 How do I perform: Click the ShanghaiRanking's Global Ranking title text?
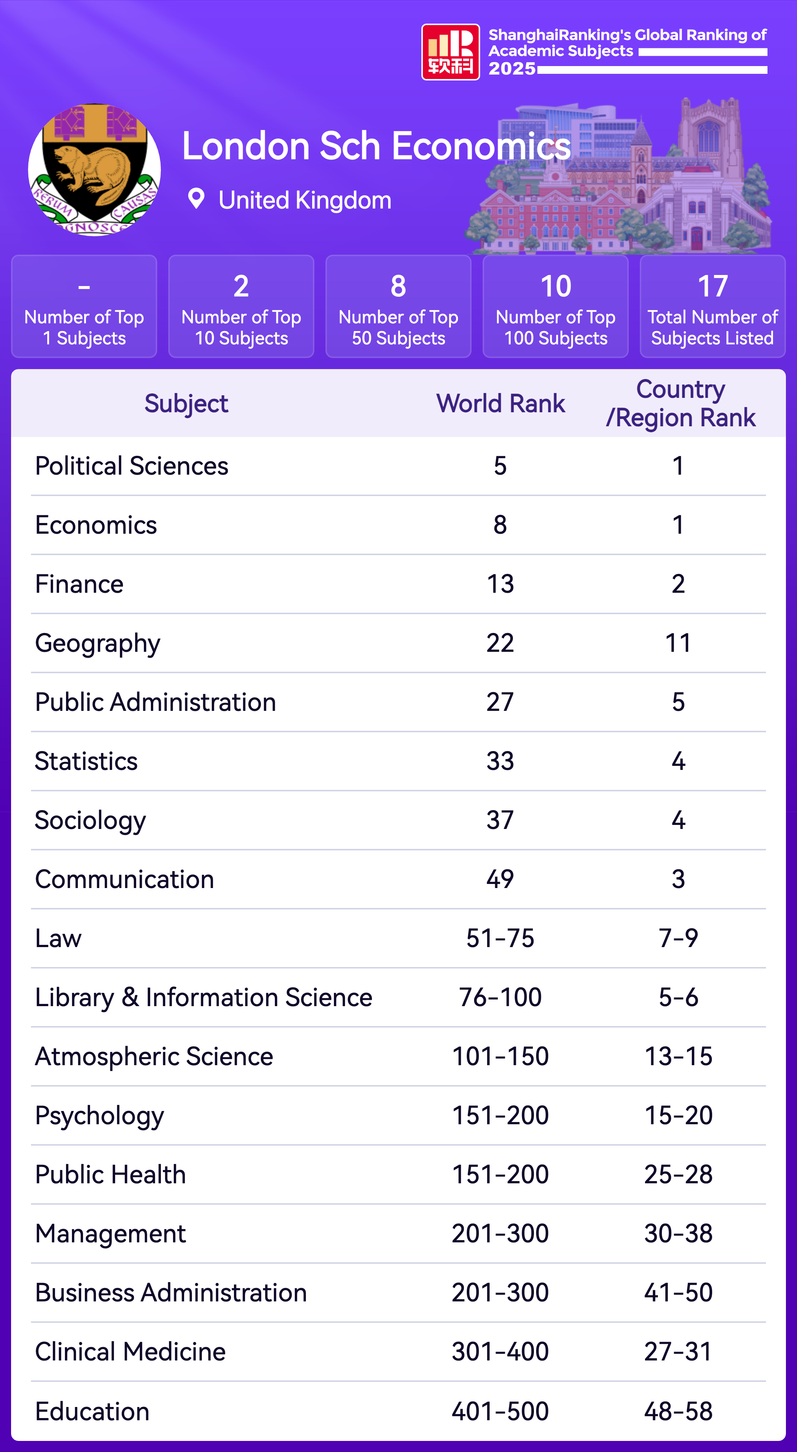pos(627,43)
